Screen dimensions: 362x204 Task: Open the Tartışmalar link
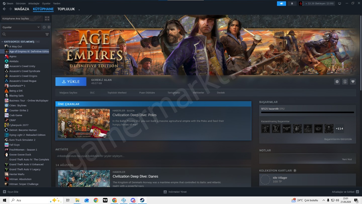coord(174,93)
